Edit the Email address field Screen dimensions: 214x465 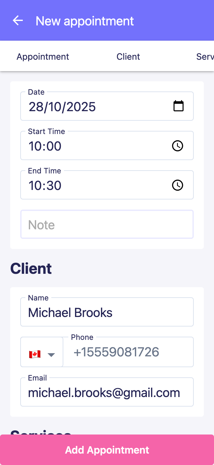(107, 393)
